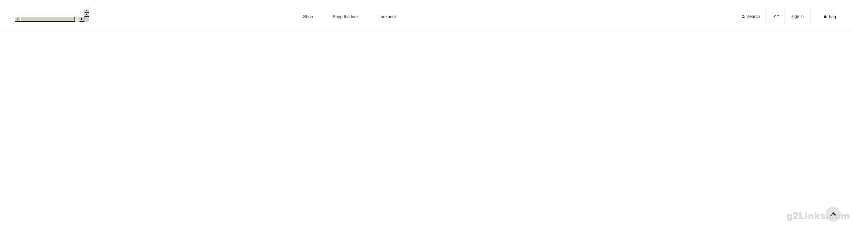853x234 pixels.
Task: Open the £ currency dropdown
Action: click(776, 16)
